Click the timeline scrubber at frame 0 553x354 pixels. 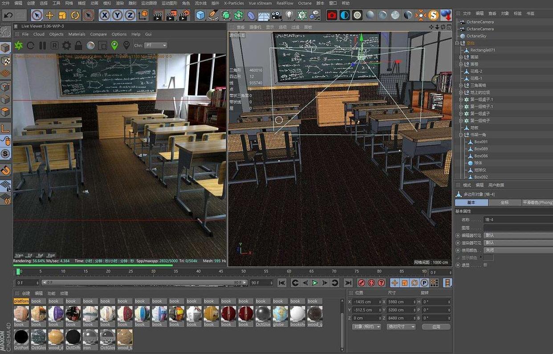[19, 271]
